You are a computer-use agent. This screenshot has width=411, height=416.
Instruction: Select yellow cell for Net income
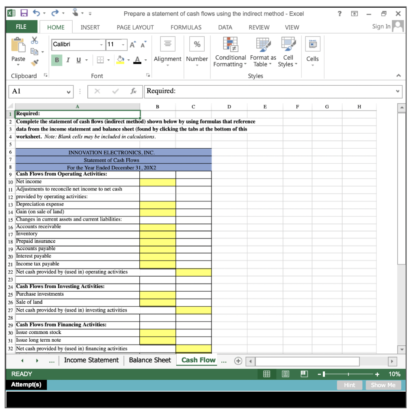158,182
